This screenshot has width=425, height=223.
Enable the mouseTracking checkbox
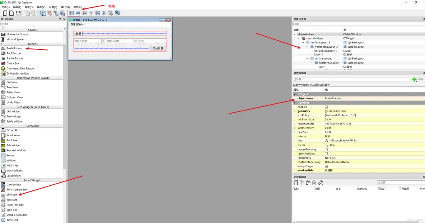[x=326, y=150]
